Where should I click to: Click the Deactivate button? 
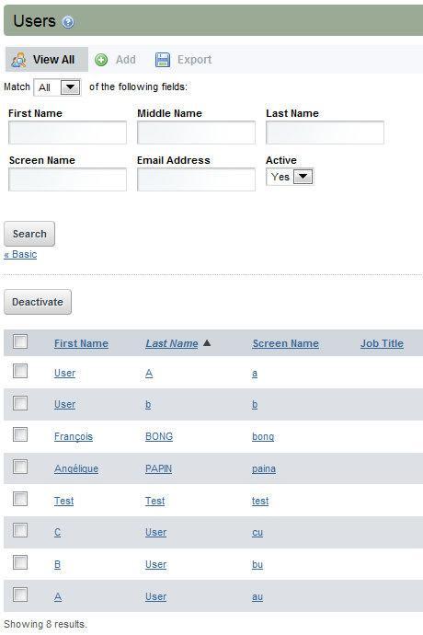(38, 302)
